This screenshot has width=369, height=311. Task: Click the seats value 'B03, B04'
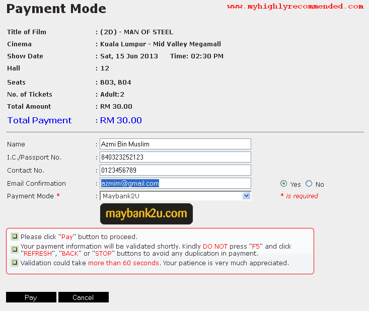point(116,83)
